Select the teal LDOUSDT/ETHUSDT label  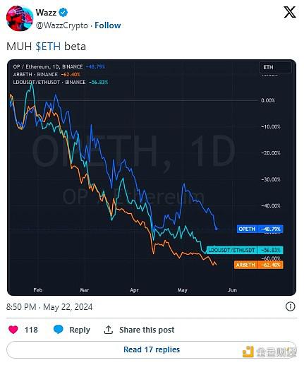tap(245, 250)
